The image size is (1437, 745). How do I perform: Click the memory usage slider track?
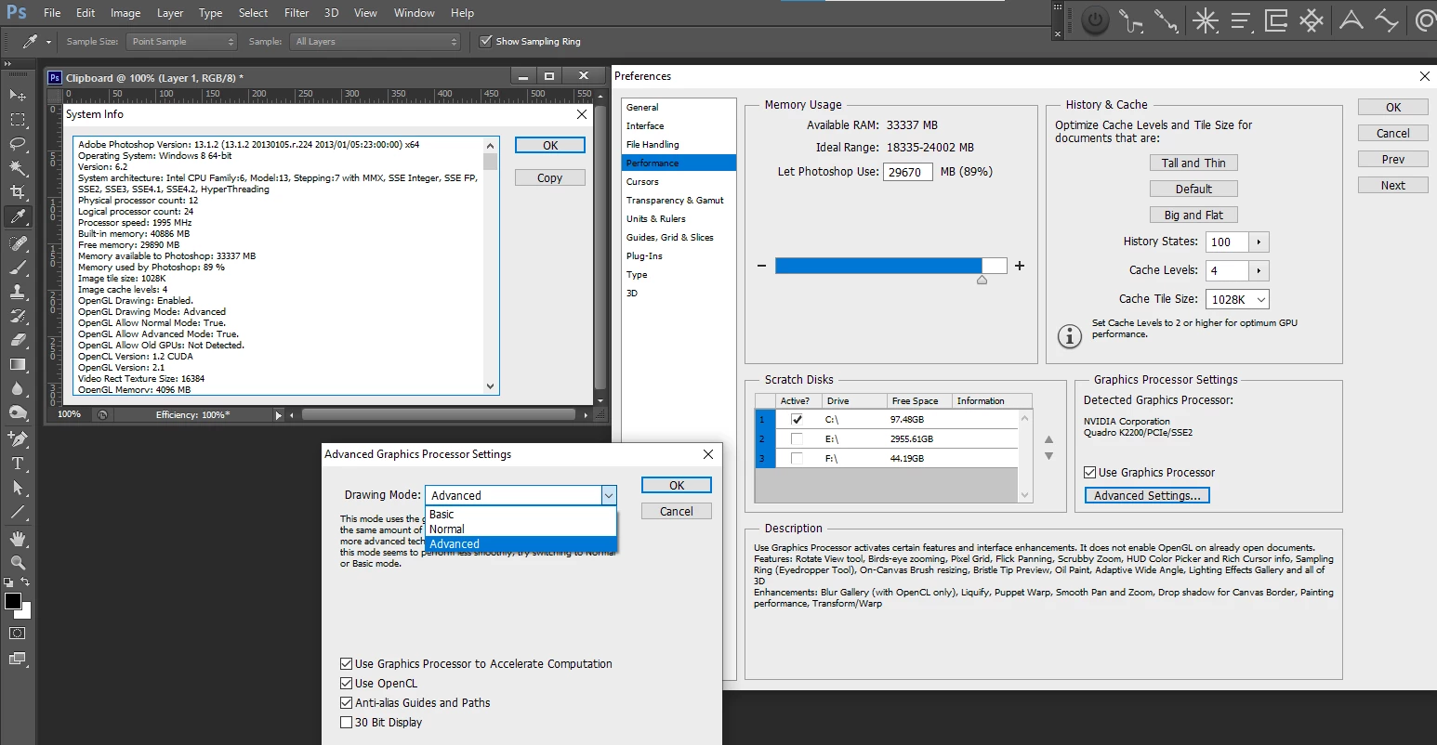(x=890, y=266)
